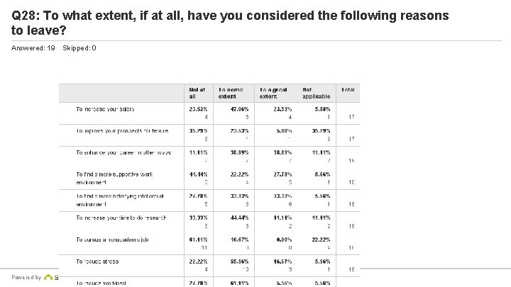The height and width of the screenshot is (287, 511).
Task: Click the 'To increase your salary' row label
Action: click(105, 109)
